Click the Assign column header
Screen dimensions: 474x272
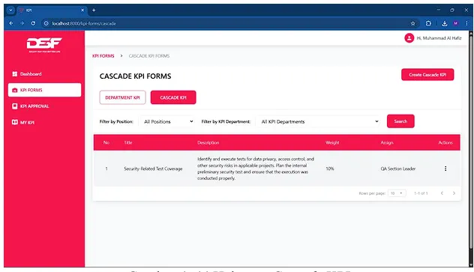[x=387, y=142]
